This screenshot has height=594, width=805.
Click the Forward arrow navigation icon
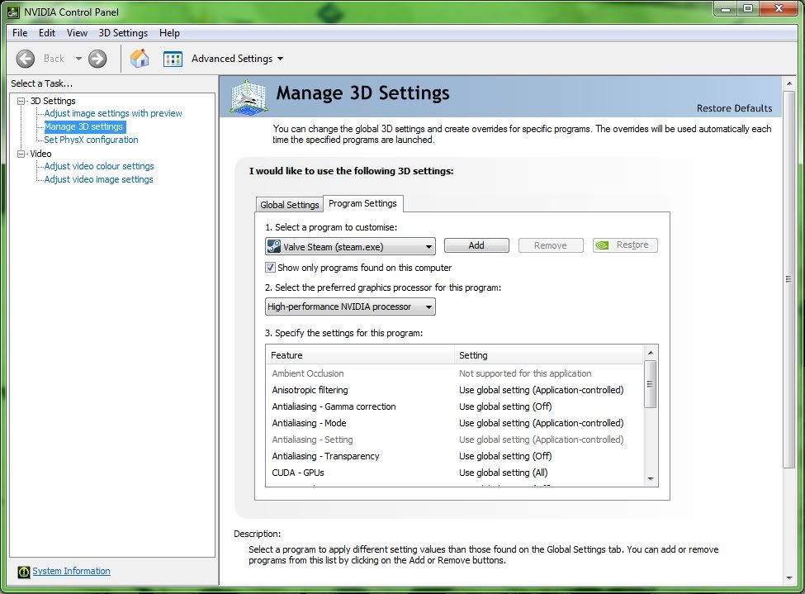(97, 59)
